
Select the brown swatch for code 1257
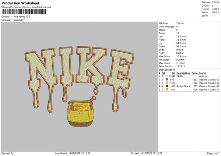pos(167,79)
